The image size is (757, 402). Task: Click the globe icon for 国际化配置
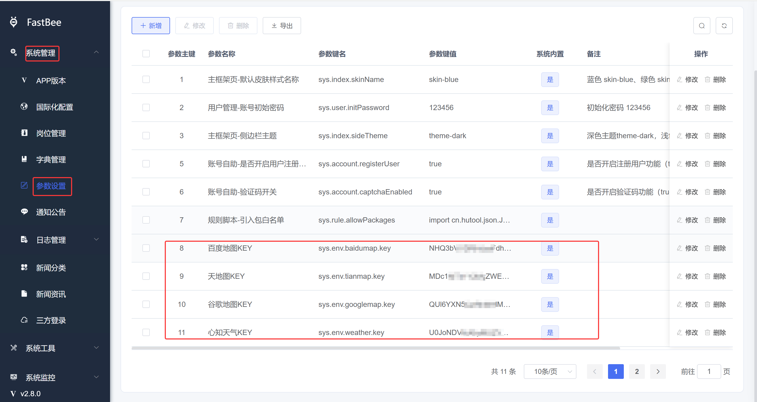[24, 106]
